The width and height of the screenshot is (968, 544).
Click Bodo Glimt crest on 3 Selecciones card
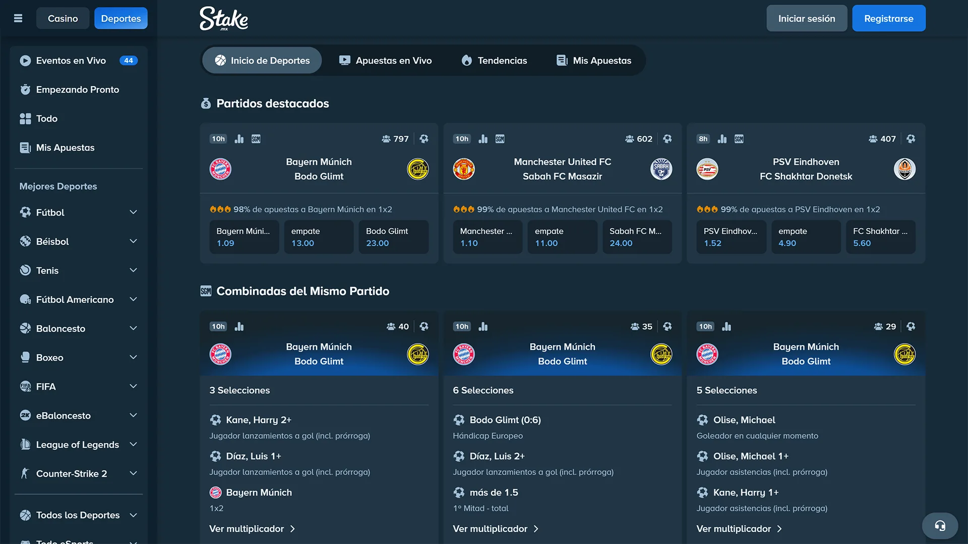tap(417, 354)
